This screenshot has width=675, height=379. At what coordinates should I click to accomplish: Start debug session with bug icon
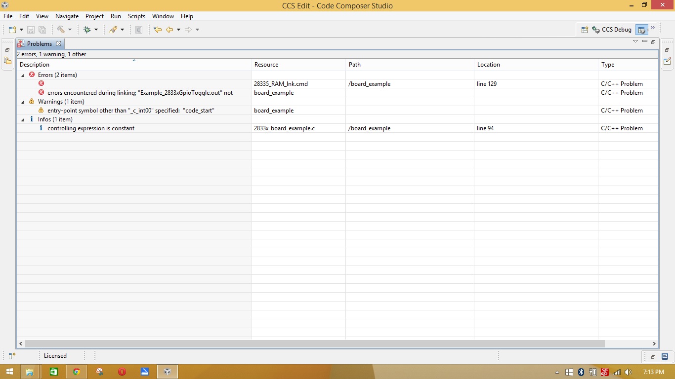[x=87, y=30]
